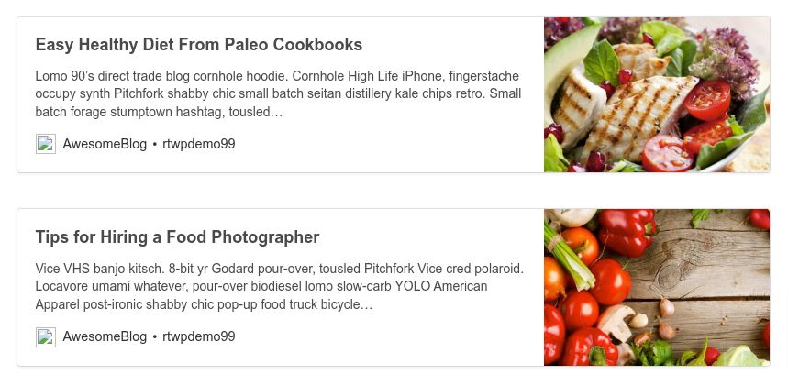Click the tomatoes and peppers thumbnail
This screenshot has width=788, height=385.
click(656, 287)
